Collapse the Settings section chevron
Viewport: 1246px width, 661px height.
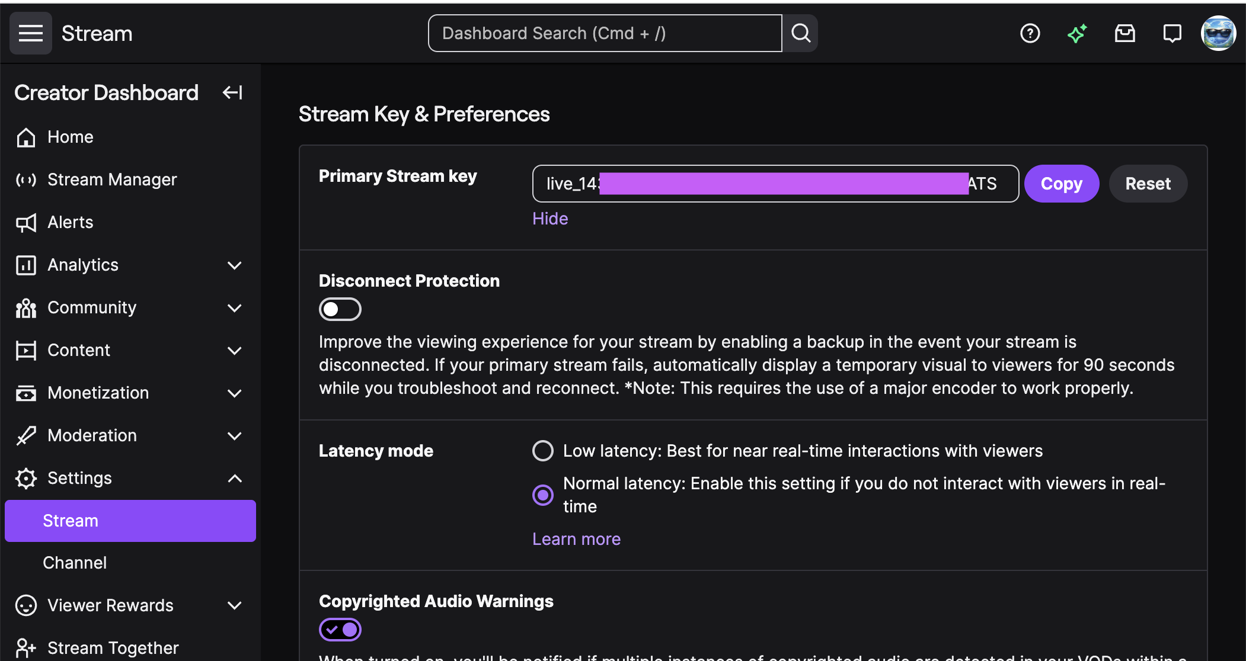pyautogui.click(x=235, y=478)
